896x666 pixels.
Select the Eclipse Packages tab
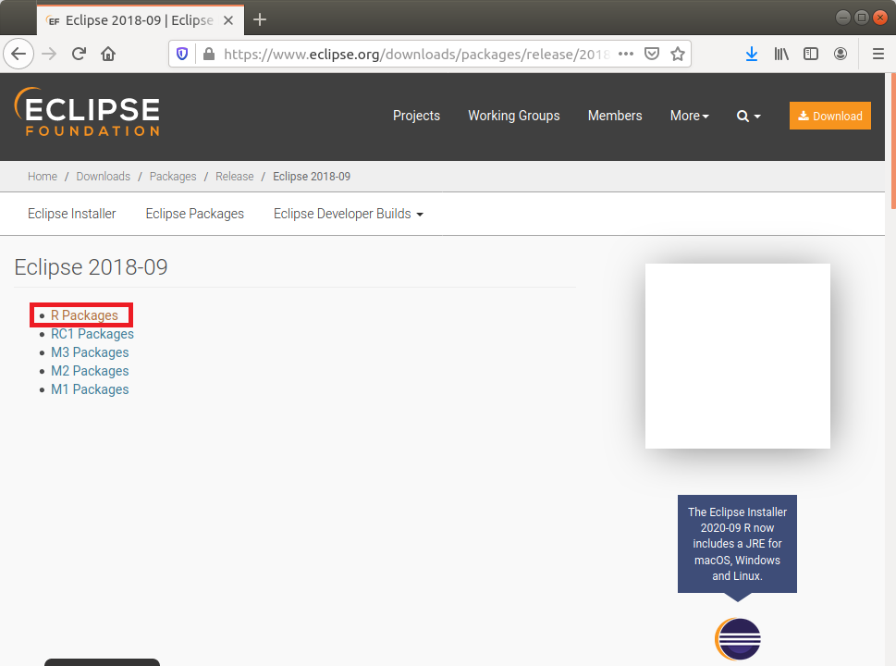tap(194, 214)
